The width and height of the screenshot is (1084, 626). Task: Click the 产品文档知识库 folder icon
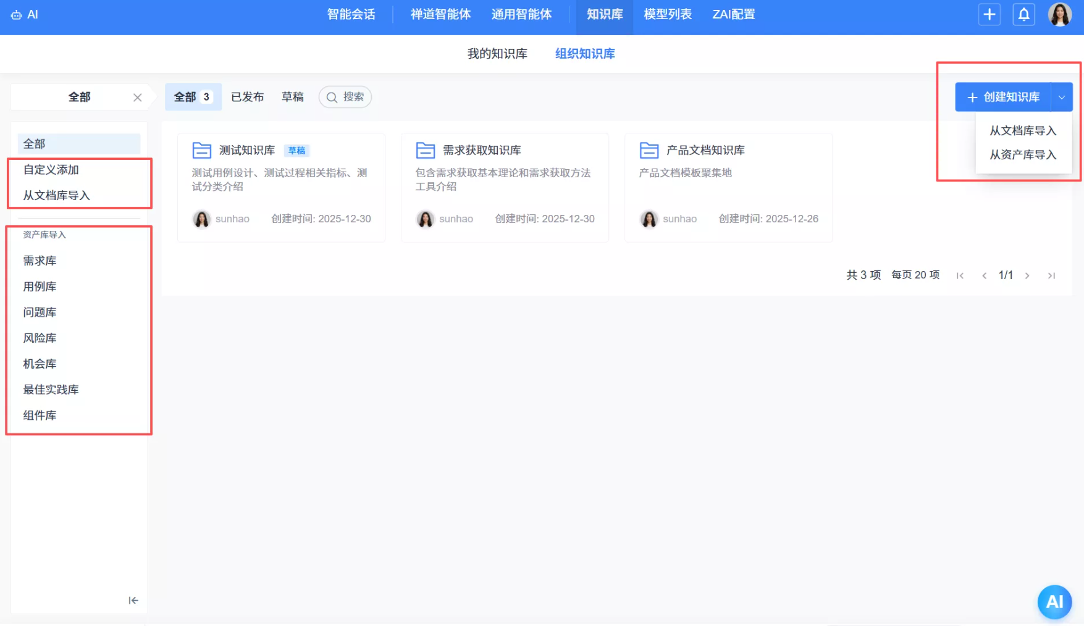point(648,149)
